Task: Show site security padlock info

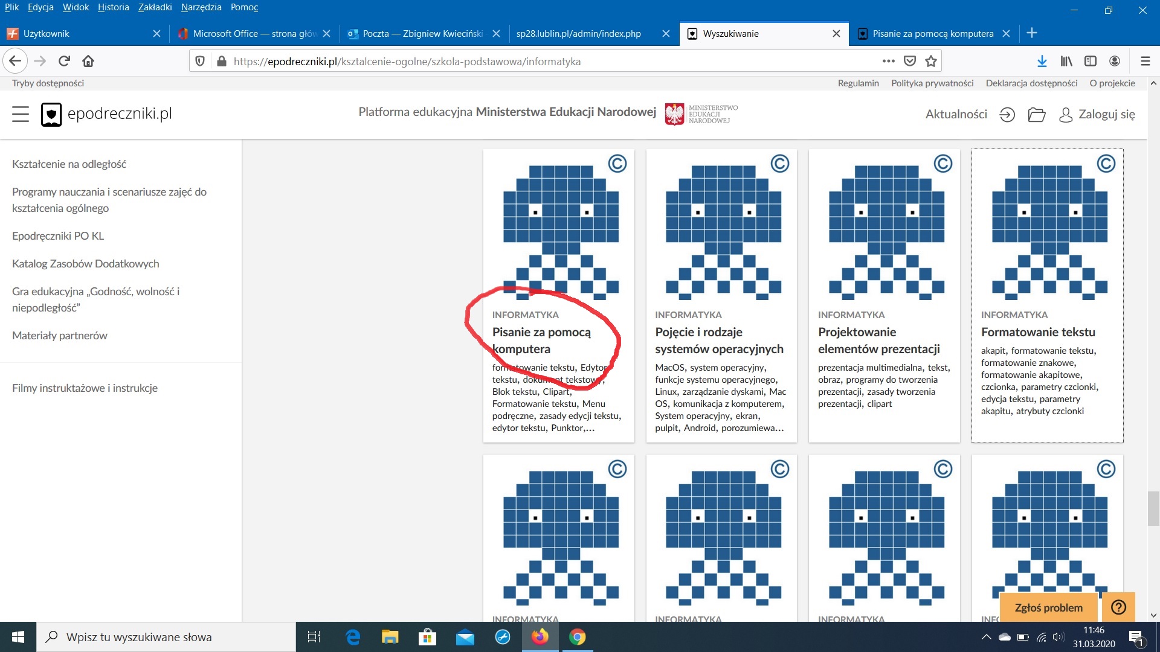Action: [x=221, y=61]
